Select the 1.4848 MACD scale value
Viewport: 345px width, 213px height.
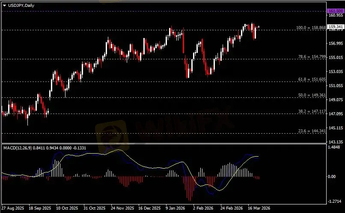point(334,147)
